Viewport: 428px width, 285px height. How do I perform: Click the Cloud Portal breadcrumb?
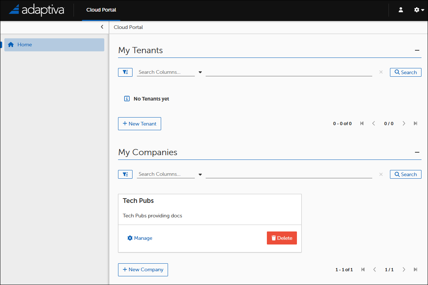point(128,27)
